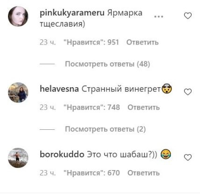Open borokuddo's profile avatar
Viewport: 200px width, 194px height.
point(18,158)
